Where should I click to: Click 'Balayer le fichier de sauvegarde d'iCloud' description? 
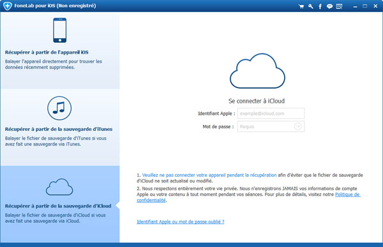tap(55, 218)
